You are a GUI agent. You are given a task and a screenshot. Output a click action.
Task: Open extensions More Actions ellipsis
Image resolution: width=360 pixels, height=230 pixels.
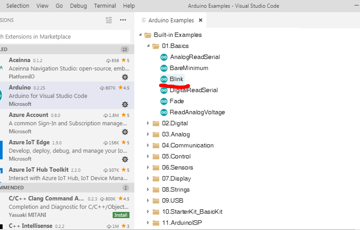pyautogui.click(x=123, y=20)
